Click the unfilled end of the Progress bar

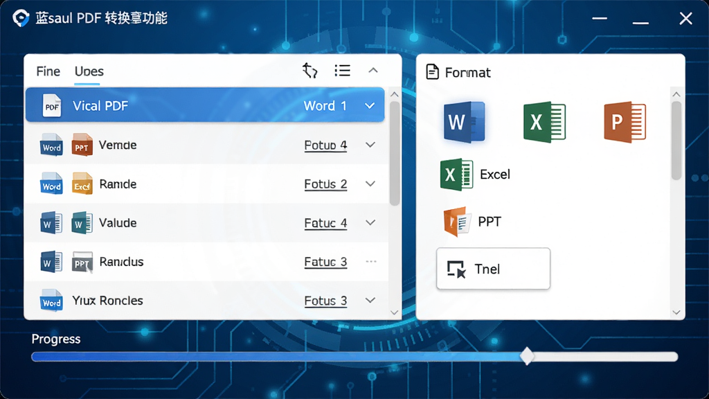click(x=606, y=357)
